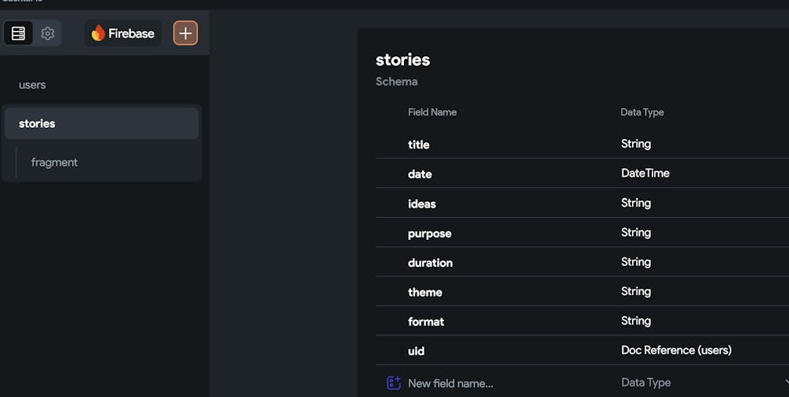Add a new collection with plus icon
This screenshot has width=789, height=397.
pos(185,33)
